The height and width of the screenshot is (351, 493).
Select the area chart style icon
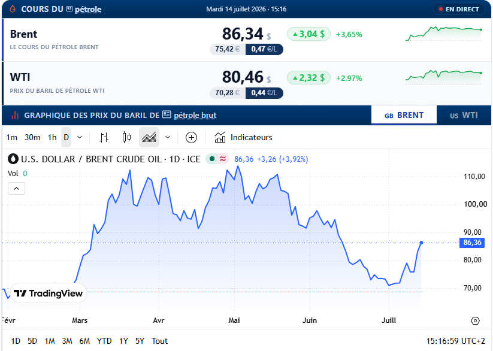pos(149,137)
